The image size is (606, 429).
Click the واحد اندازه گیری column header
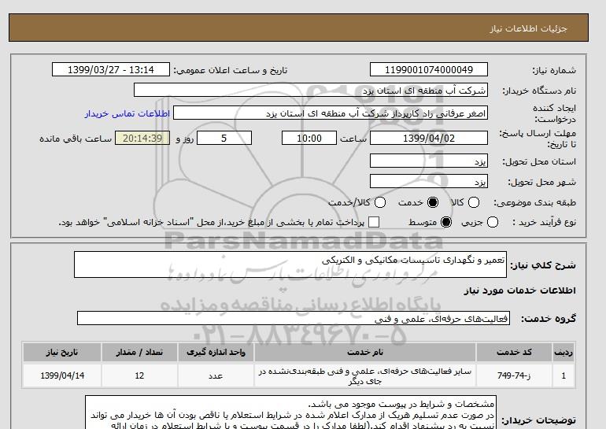point(216,352)
